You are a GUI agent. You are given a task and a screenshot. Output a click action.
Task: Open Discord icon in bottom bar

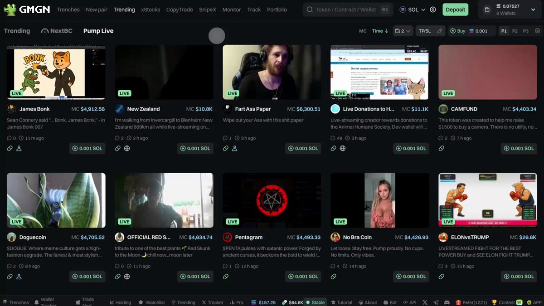point(447,302)
